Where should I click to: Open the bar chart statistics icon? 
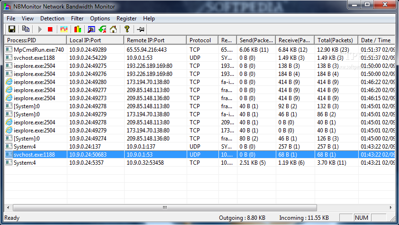tap(78, 29)
